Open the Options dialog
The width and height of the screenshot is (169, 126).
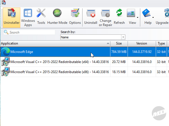coord(75,17)
